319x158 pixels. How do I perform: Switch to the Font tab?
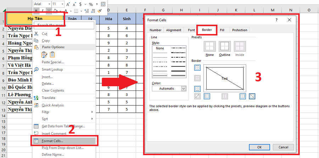click(191, 30)
